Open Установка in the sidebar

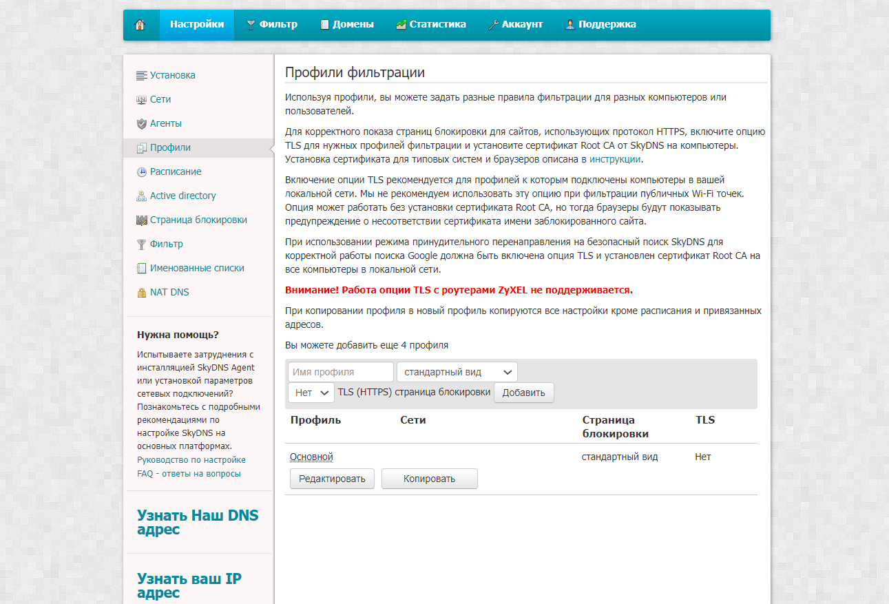(x=173, y=75)
